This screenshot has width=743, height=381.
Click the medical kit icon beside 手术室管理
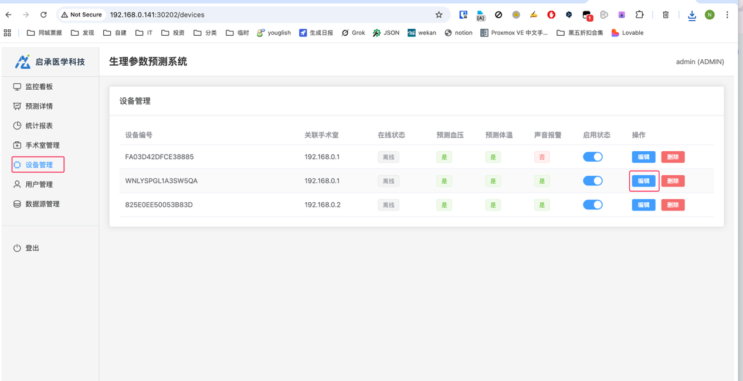[x=17, y=145]
